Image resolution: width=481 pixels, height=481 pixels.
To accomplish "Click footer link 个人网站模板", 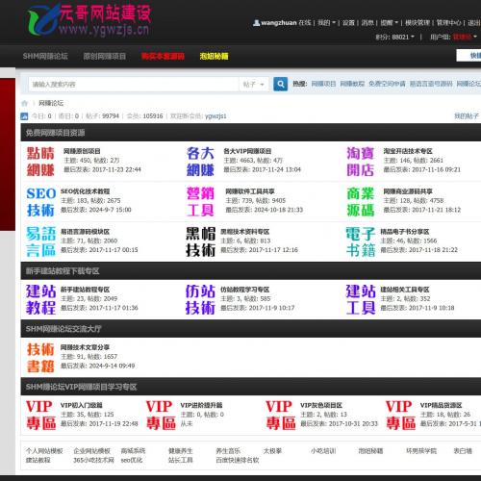I will (x=44, y=451).
